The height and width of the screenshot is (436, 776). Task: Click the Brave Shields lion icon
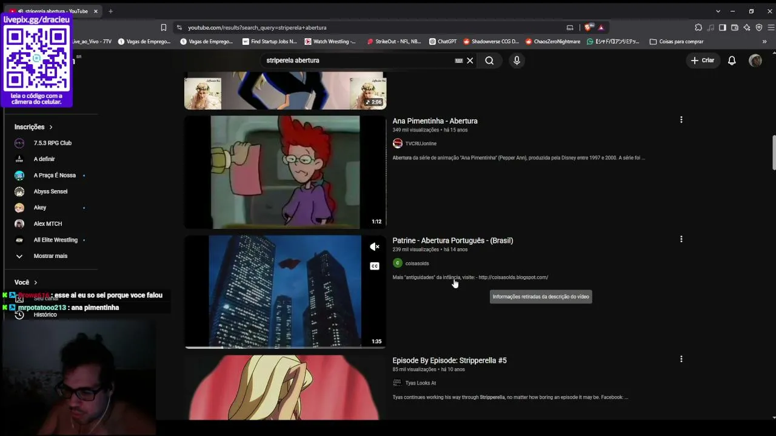point(587,27)
